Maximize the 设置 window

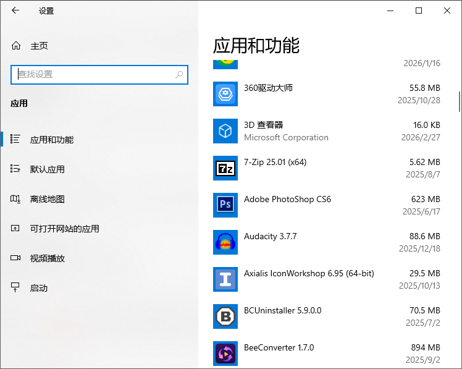pos(419,11)
